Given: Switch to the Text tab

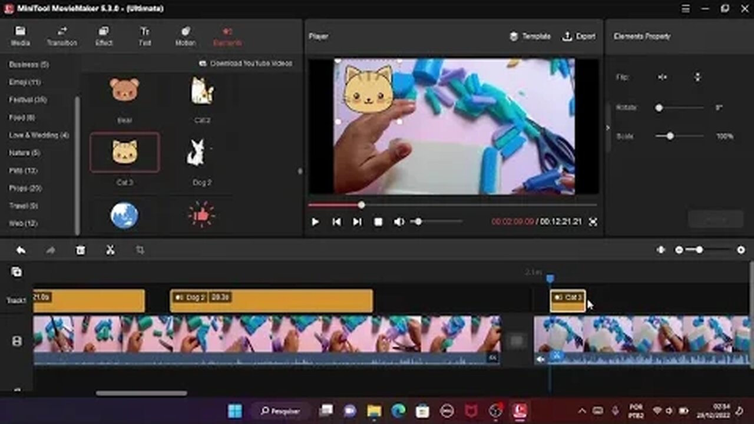Looking at the screenshot, I should (x=145, y=36).
